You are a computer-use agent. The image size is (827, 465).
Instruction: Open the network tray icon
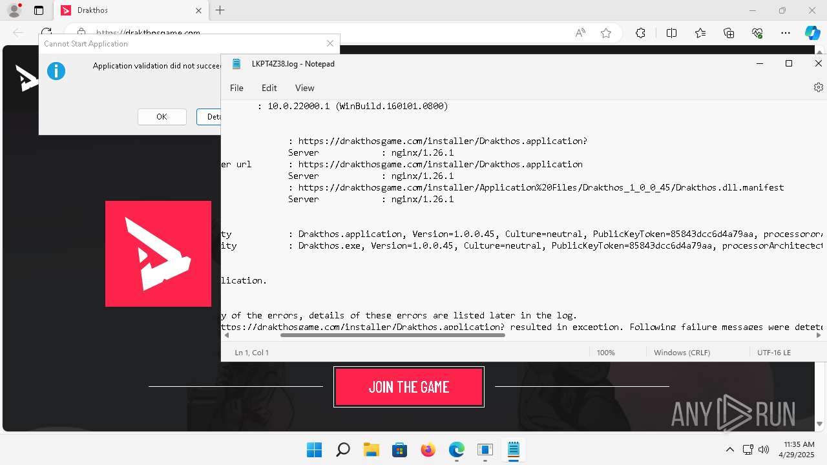(748, 449)
